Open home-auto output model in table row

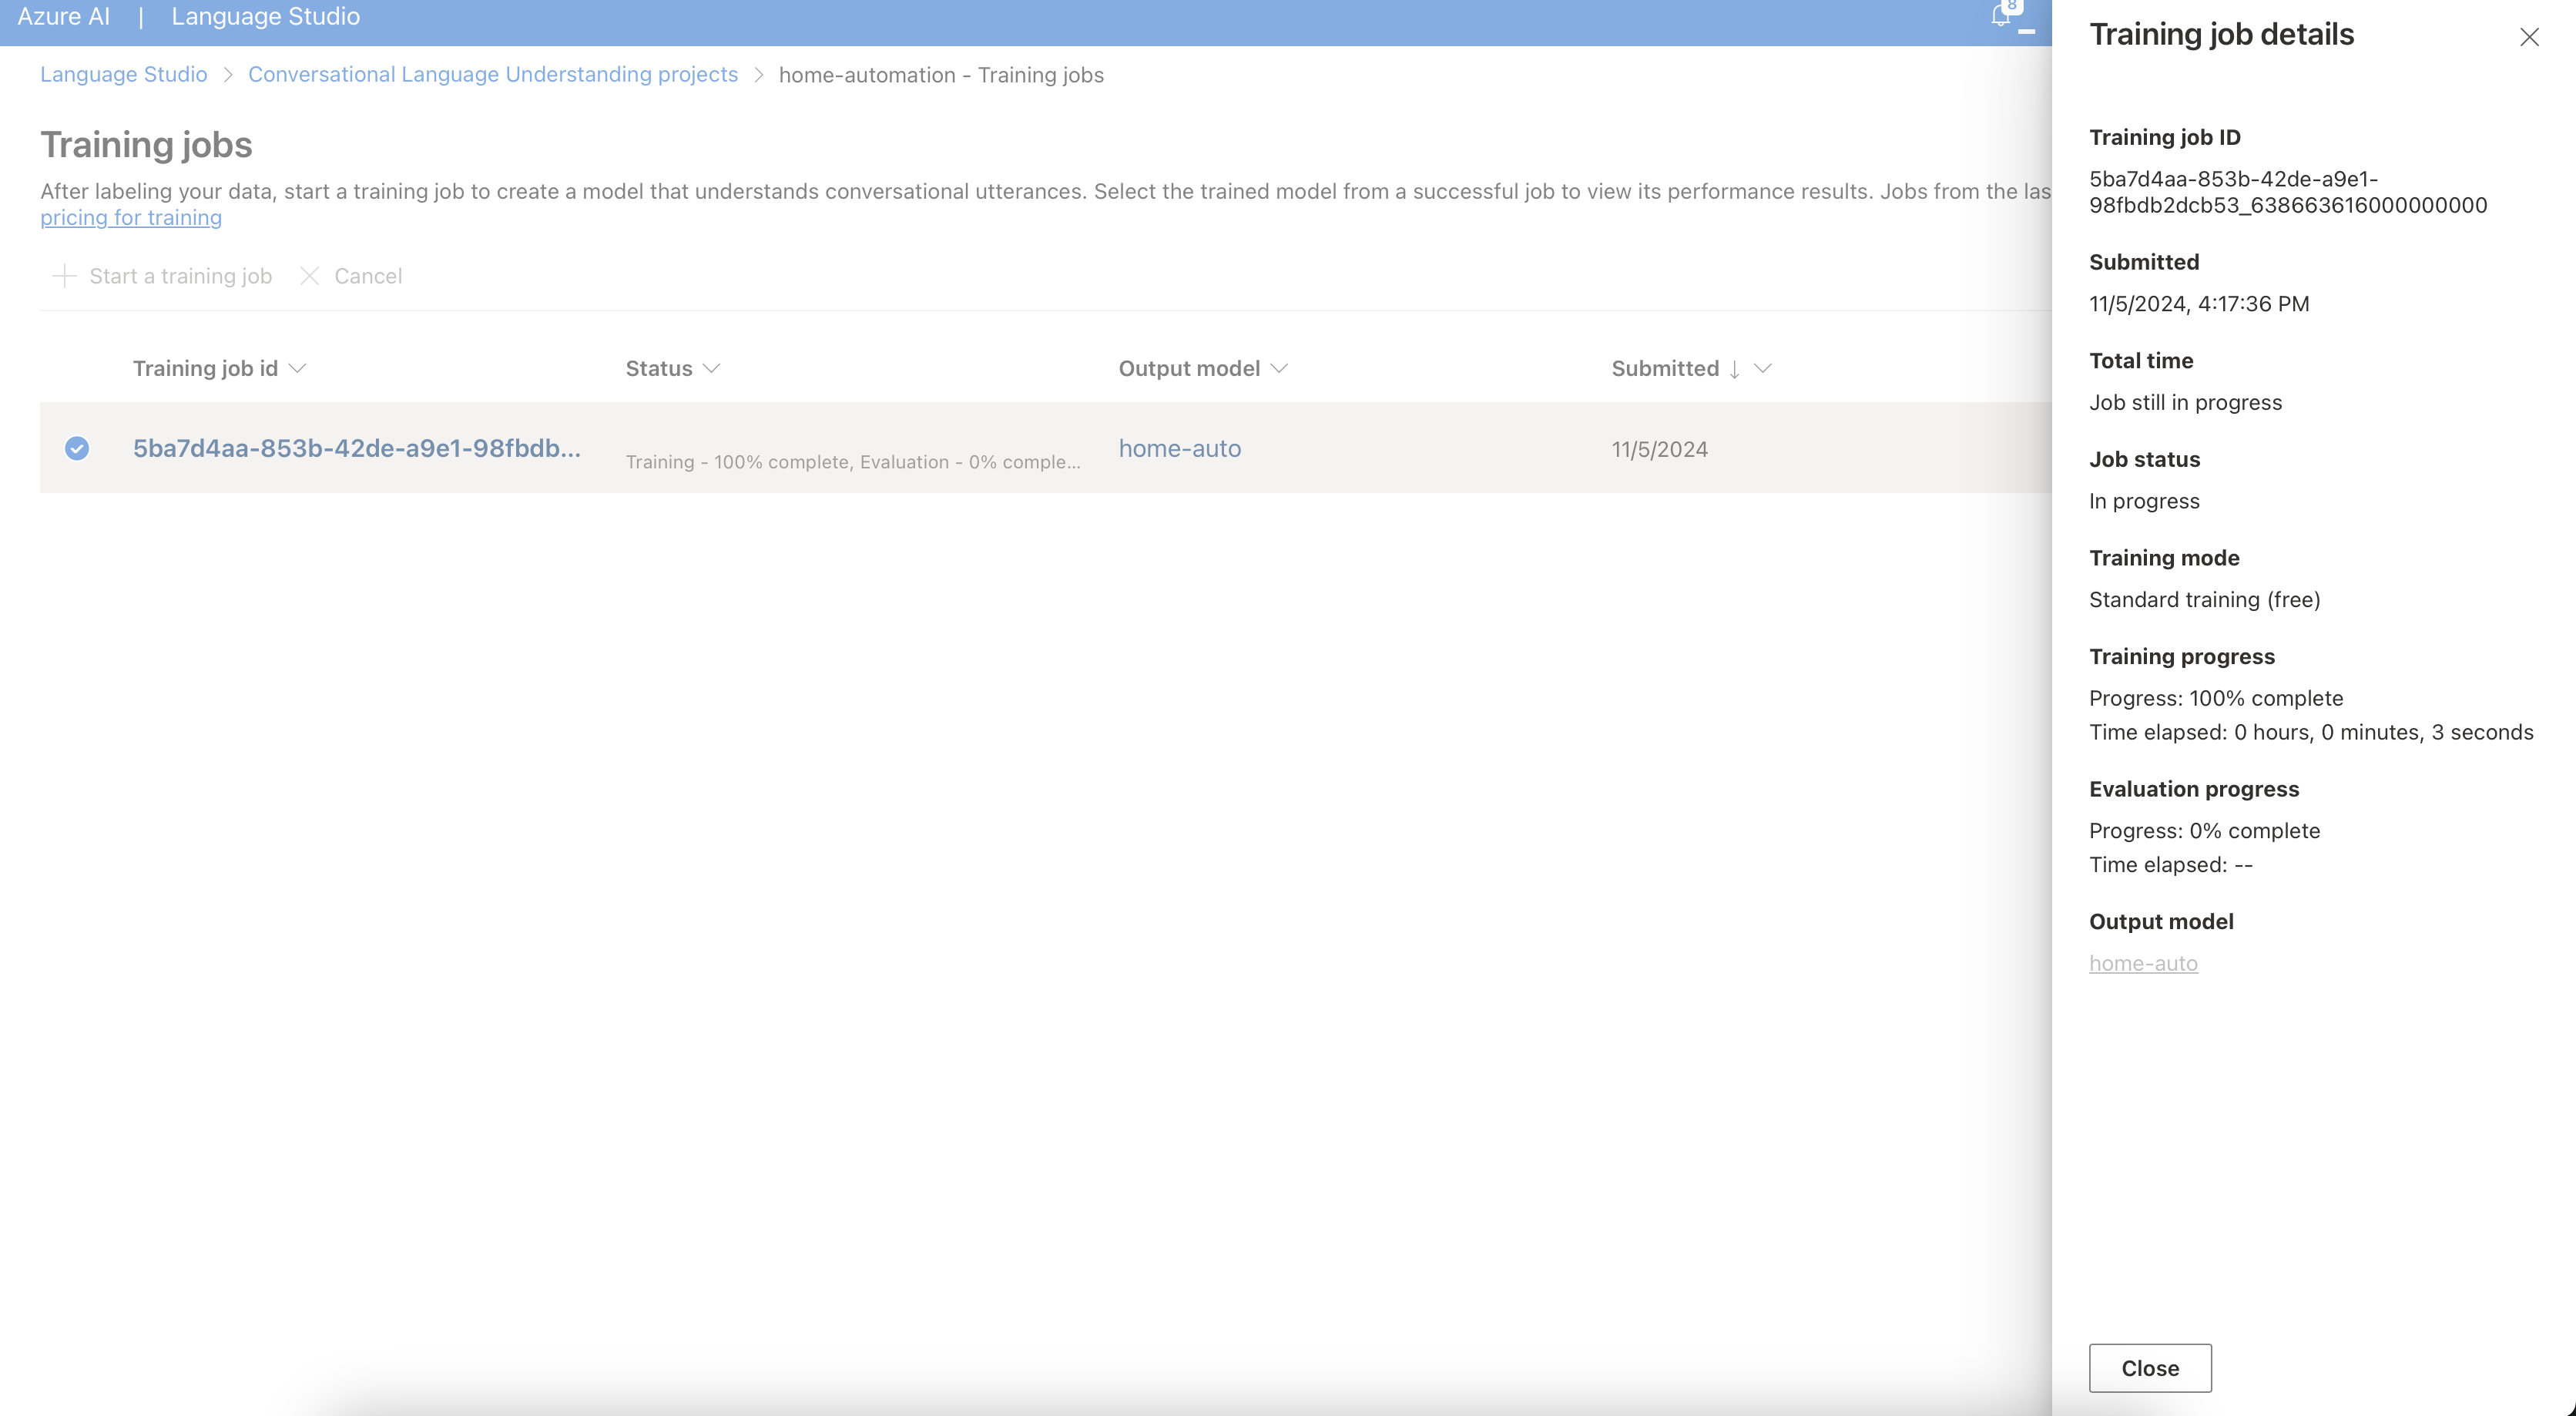pyautogui.click(x=1180, y=448)
